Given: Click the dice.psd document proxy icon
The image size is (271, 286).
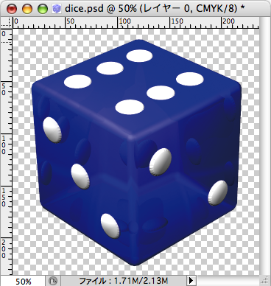Looking at the screenshot, I should (57, 9).
